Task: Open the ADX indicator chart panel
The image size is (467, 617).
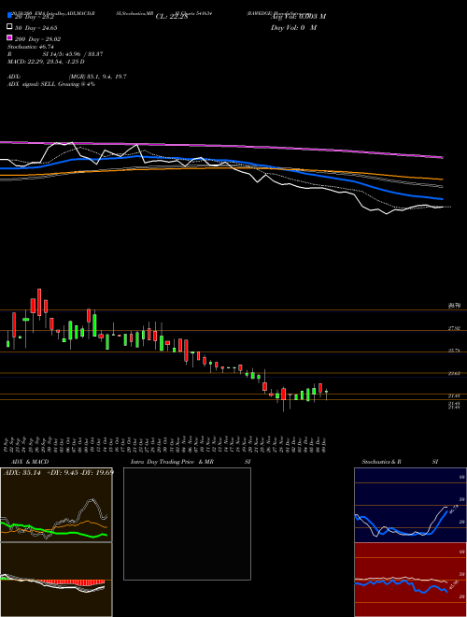Action: tap(56, 505)
